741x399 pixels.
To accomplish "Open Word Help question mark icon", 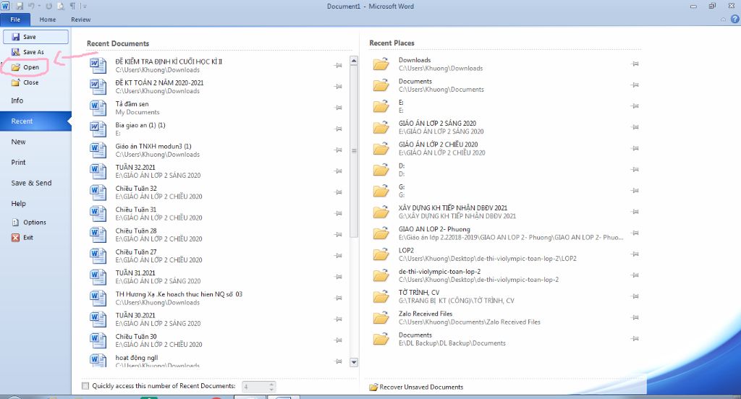I will pos(735,20).
